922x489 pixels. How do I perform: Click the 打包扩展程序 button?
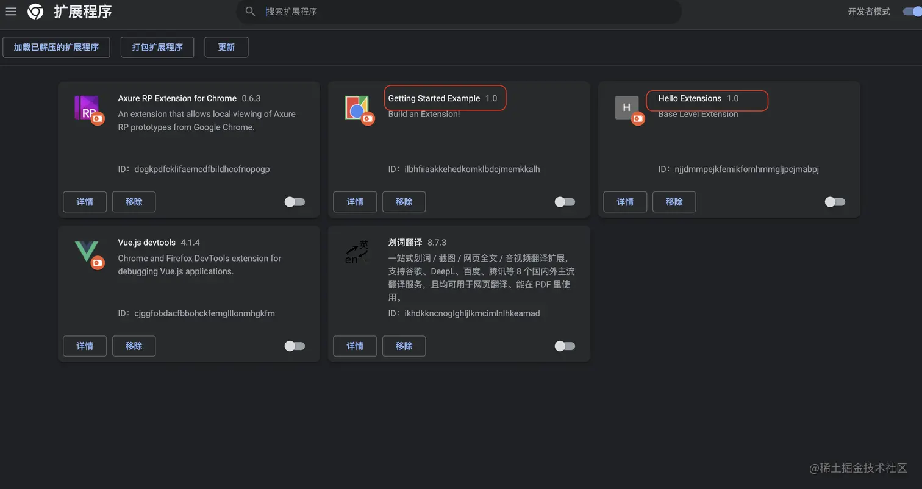click(x=157, y=47)
